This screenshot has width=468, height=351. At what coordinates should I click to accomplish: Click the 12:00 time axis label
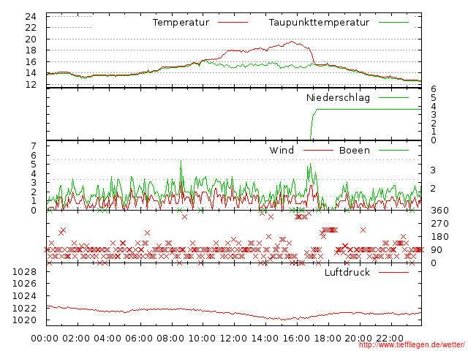[x=233, y=339]
